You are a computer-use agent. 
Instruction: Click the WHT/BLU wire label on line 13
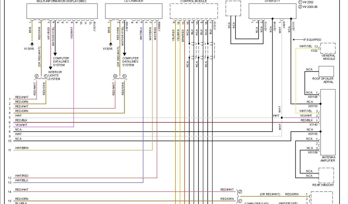(21, 180)
